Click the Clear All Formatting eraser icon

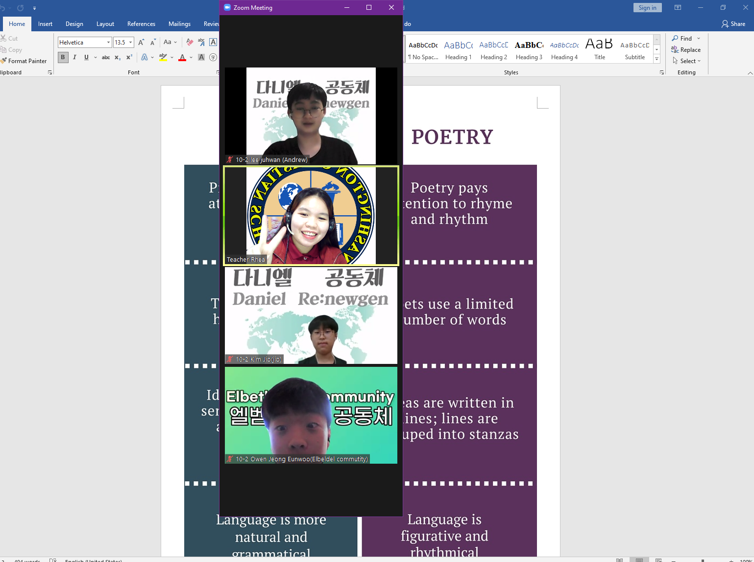pyautogui.click(x=190, y=43)
